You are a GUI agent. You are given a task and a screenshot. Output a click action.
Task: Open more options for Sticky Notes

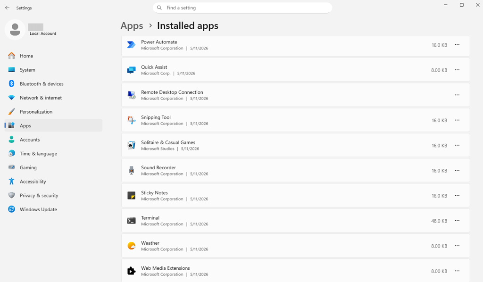click(457, 196)
